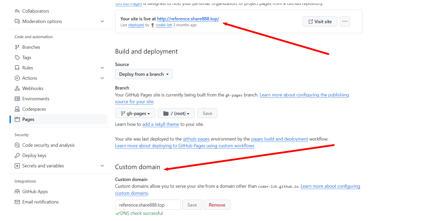Open the reference.share888.top site link
Viewport: 432px width, 221px height.
[x=188, y=19]
